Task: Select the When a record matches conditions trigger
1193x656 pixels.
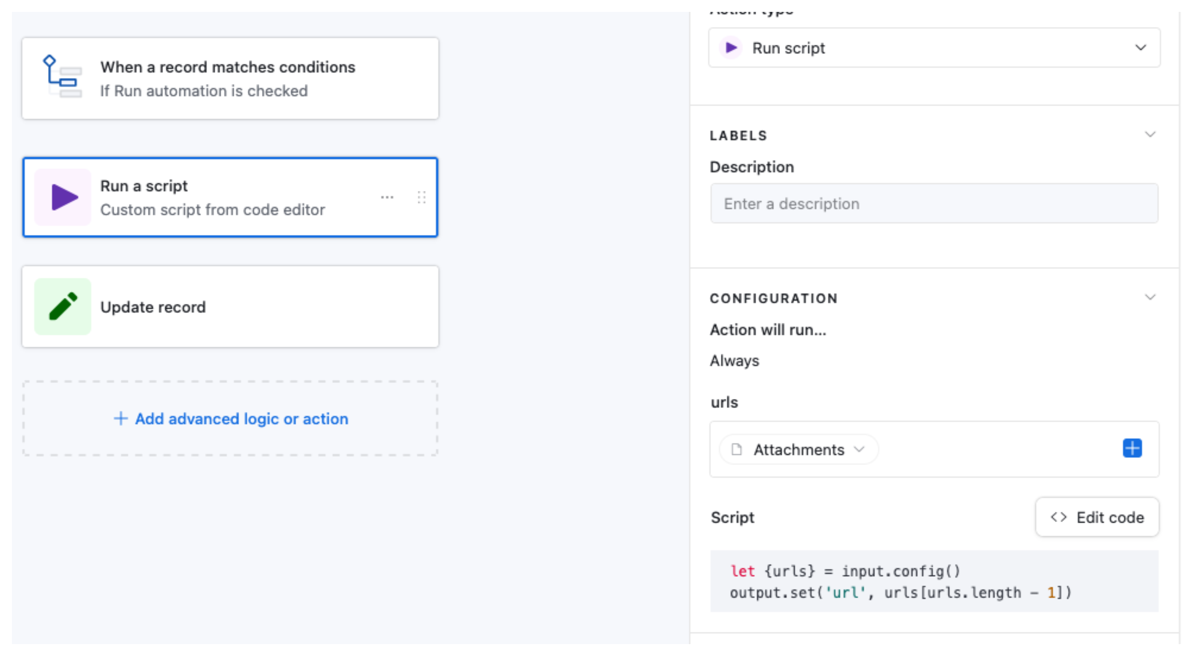Action: (x=230, y=78)
